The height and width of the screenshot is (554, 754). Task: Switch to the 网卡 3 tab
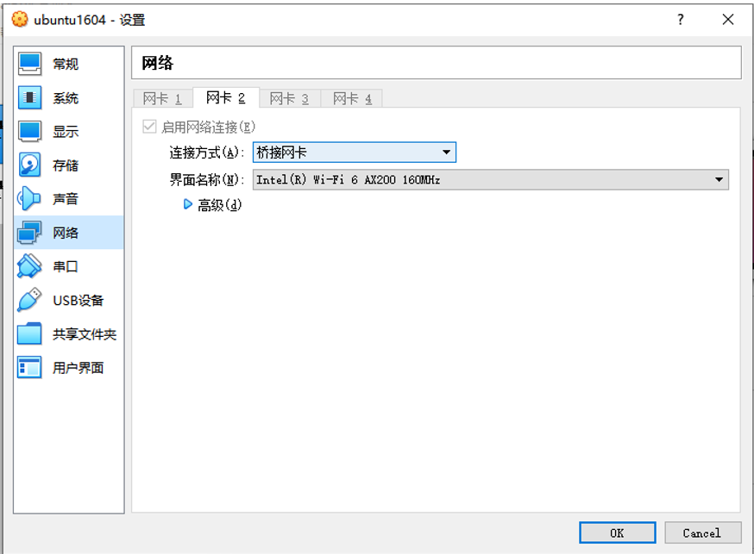pos(288,97)
